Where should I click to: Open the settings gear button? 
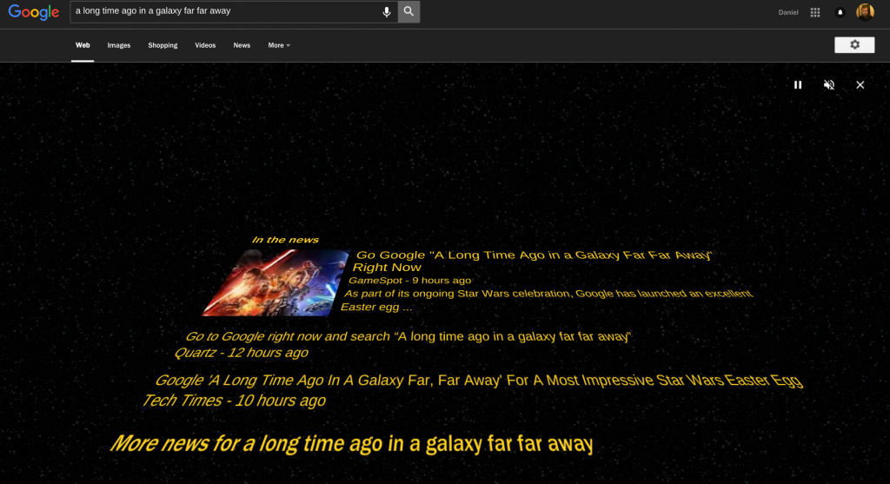pos(854,45)
